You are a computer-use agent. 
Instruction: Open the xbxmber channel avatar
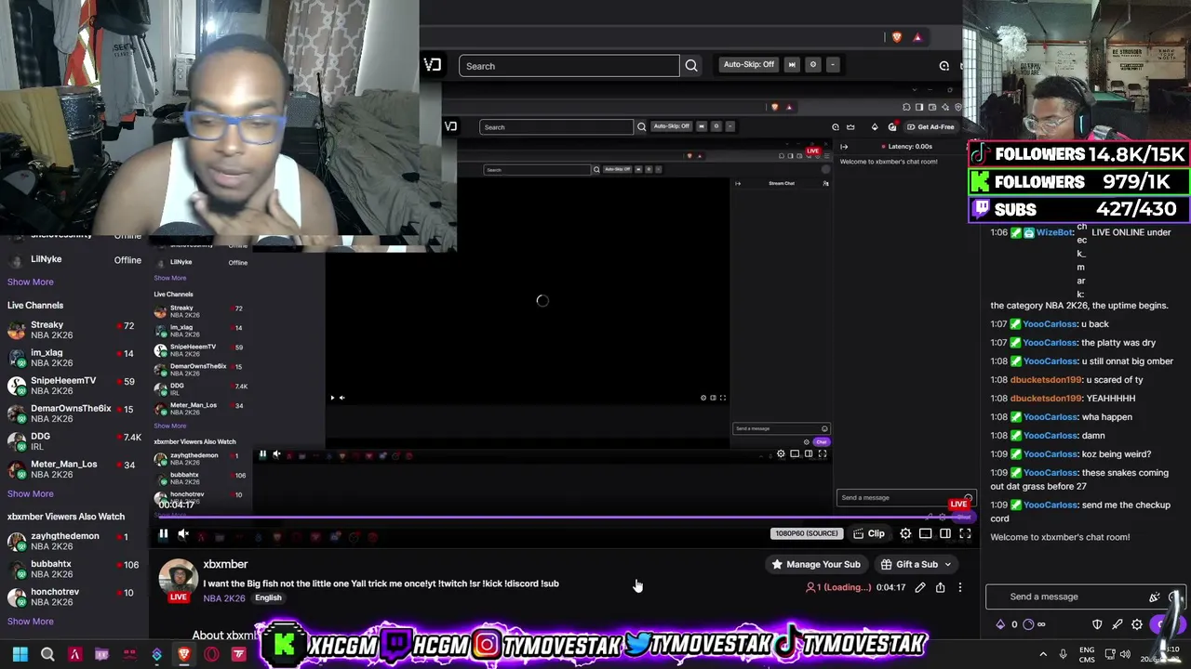[178, 578]
